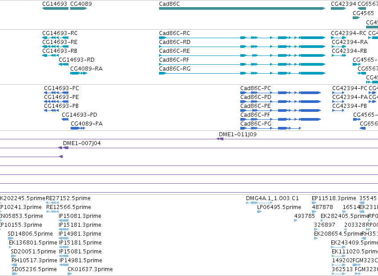Image resolution: width=378 pixels, height=276 pixels.
Task: Select EST CK01637.3prime
Action: pyautogui.click(x=90, y=269)
